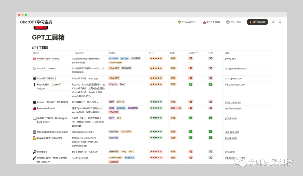
Task: Click the red toolbox page icon
Action: click(x=41, y=28)
